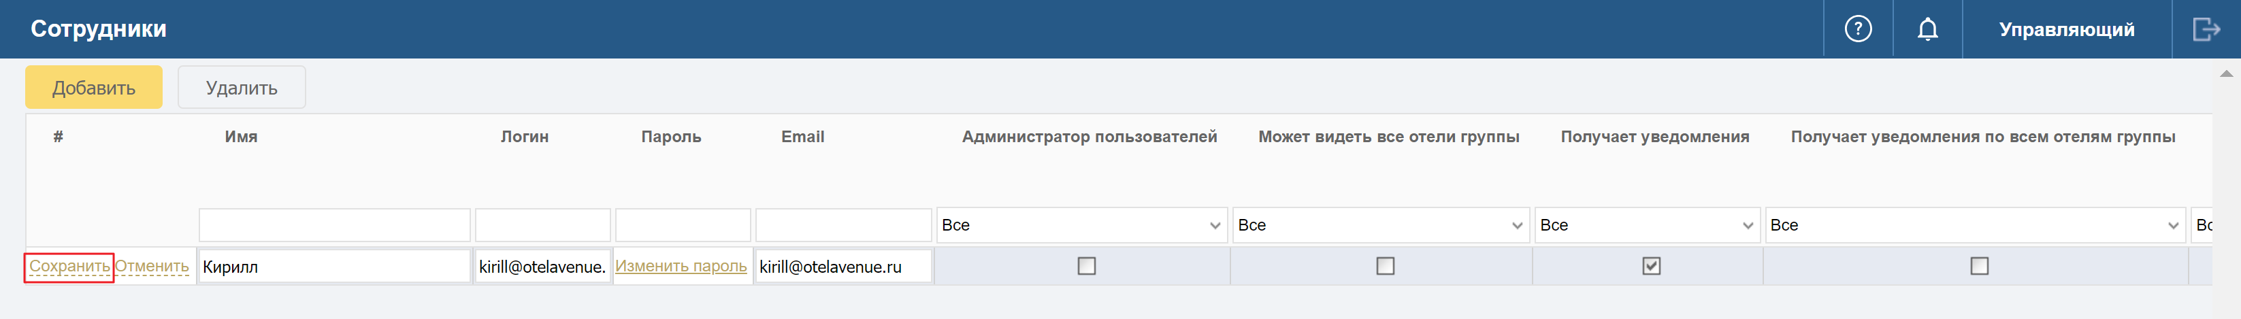Uncheck Получает уведомления checkbox

(x=1650, y=266)
